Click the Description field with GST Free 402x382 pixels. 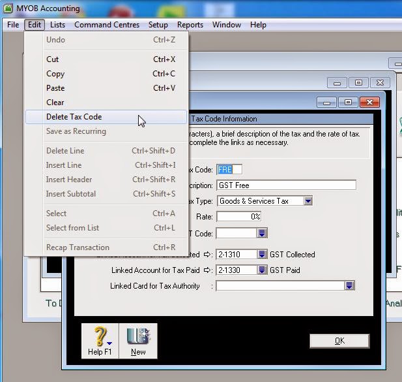(286, 185)
